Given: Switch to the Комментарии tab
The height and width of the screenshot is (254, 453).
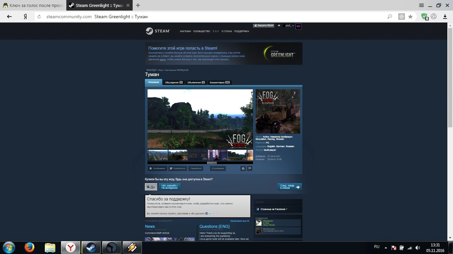Looking at the screenshot, I should [x=220, y=82].
